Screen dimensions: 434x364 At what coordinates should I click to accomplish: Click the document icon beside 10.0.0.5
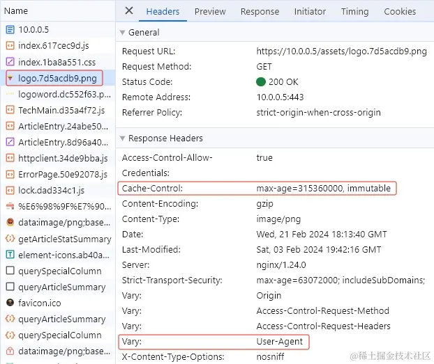pyautogui.click(x=10, y=30)
